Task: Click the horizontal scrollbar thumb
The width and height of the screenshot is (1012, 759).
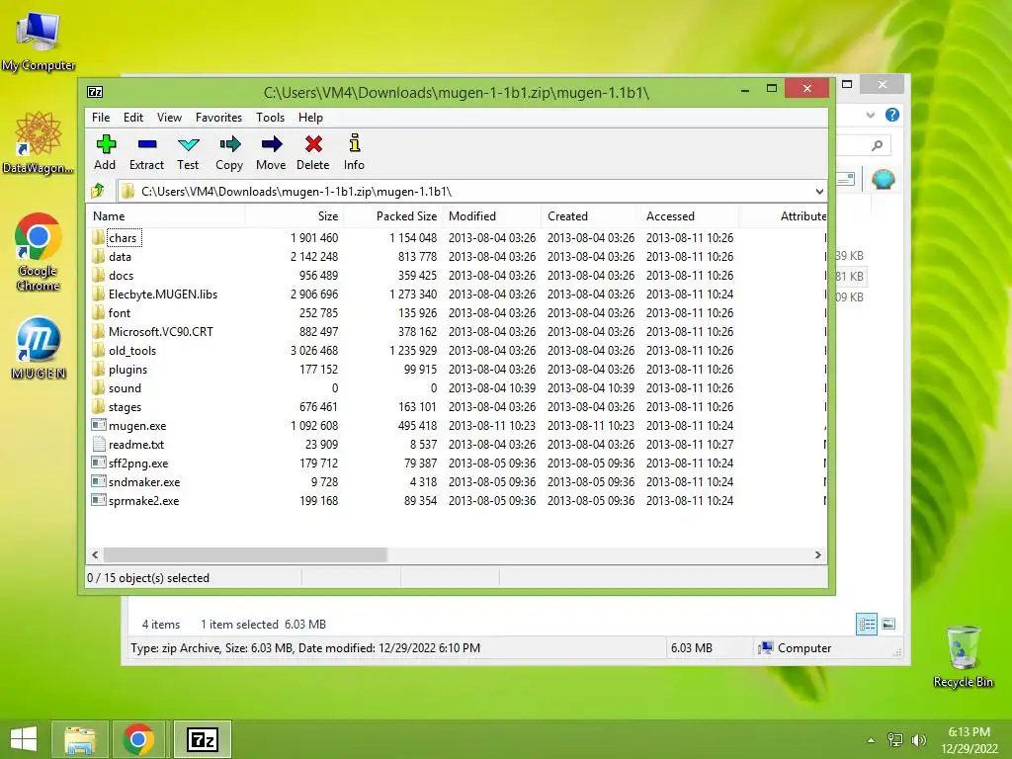Action: 245,554
